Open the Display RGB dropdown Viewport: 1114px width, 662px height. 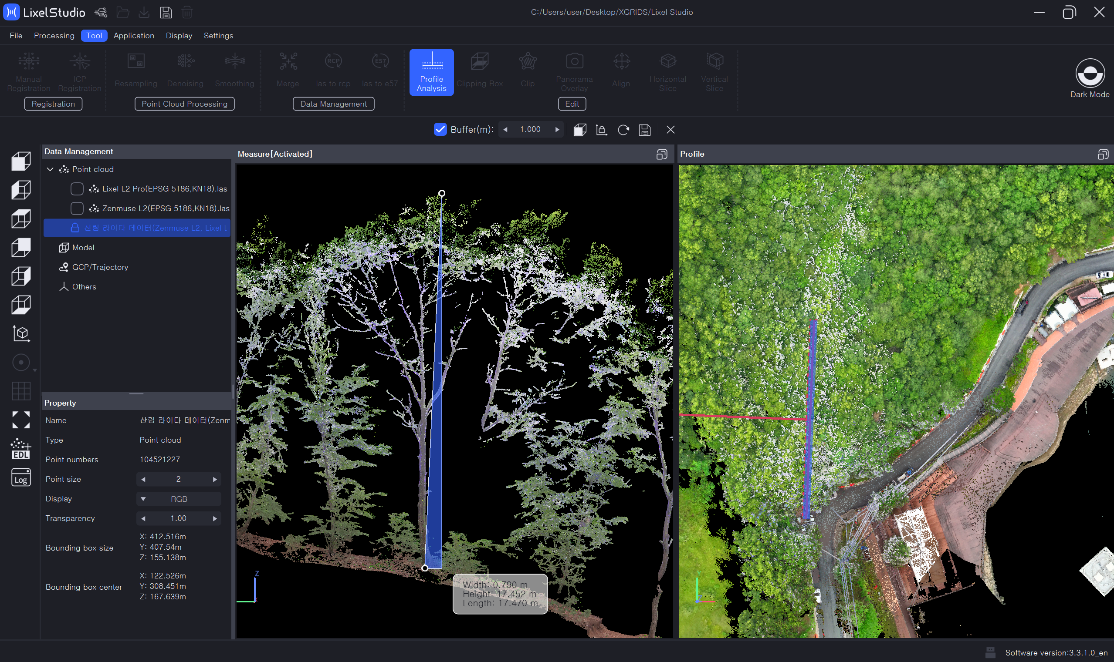click(x=178, y=499)
